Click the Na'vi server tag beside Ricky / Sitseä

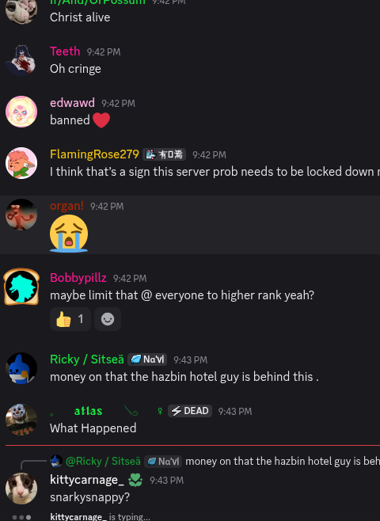click(x=147, y=359)
